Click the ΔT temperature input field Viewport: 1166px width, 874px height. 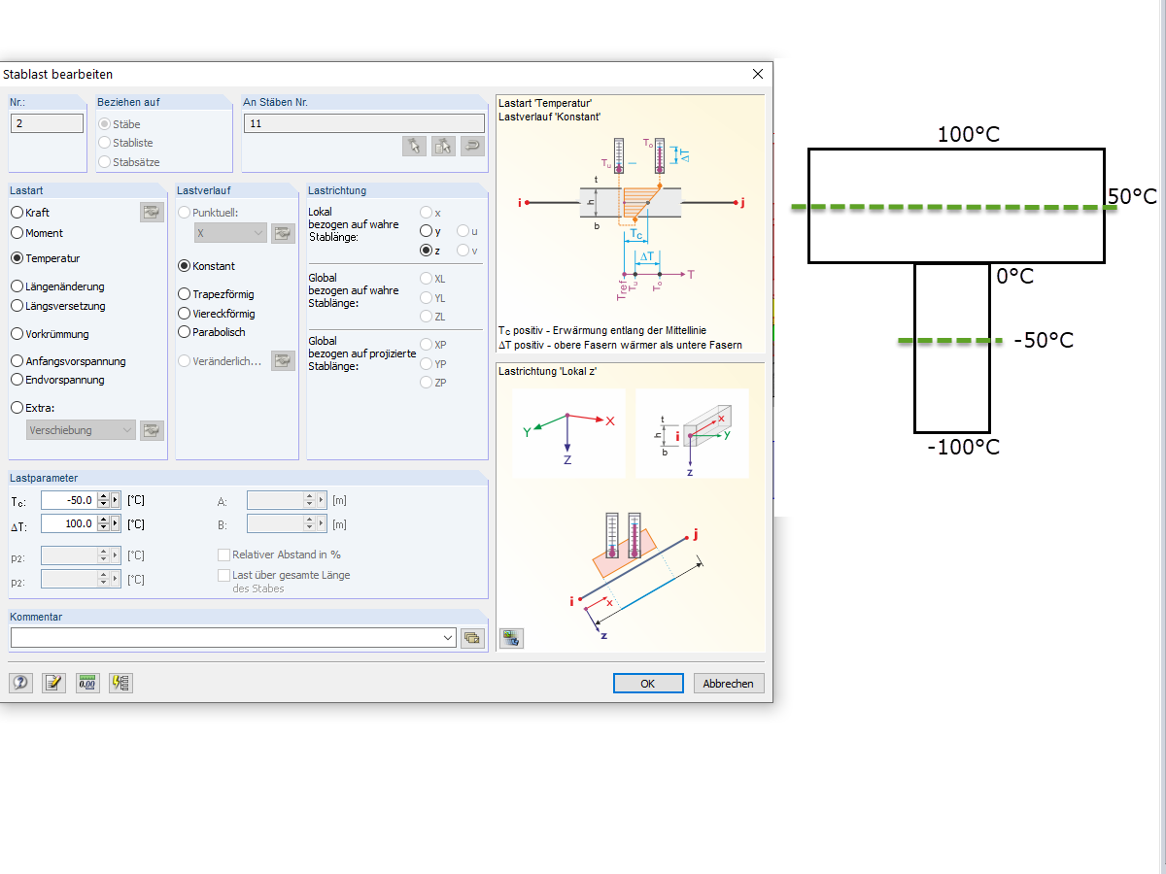click(x=69, y=523)
